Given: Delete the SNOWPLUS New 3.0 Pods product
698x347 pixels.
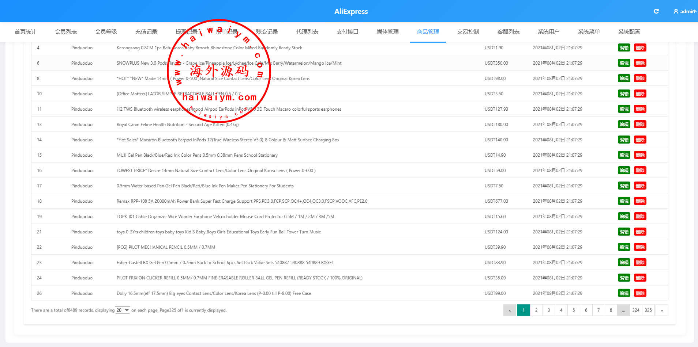Looking at the screenshot, I should 640,63.
